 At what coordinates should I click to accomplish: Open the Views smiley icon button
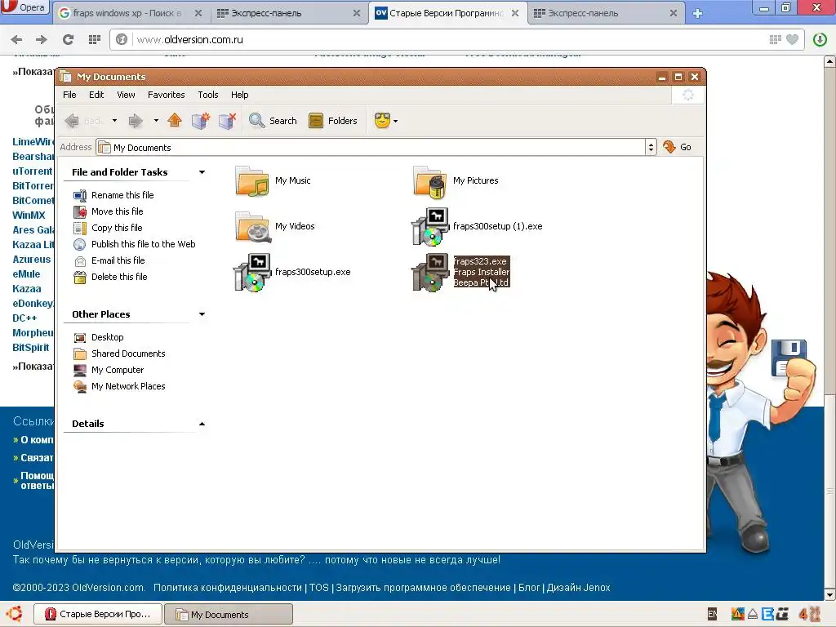coord(382,121)
